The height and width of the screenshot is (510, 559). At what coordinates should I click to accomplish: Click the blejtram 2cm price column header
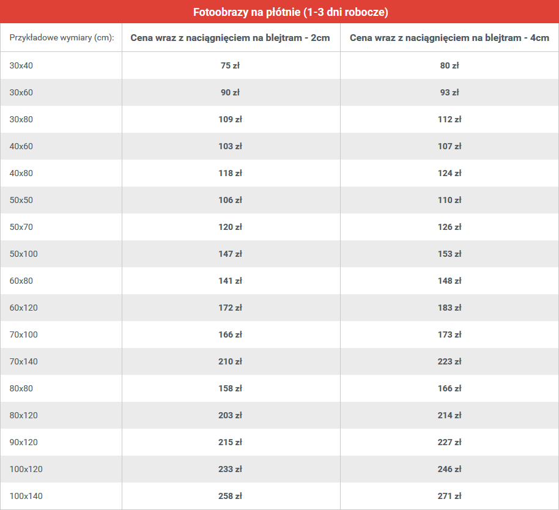[x=231, y=37]
